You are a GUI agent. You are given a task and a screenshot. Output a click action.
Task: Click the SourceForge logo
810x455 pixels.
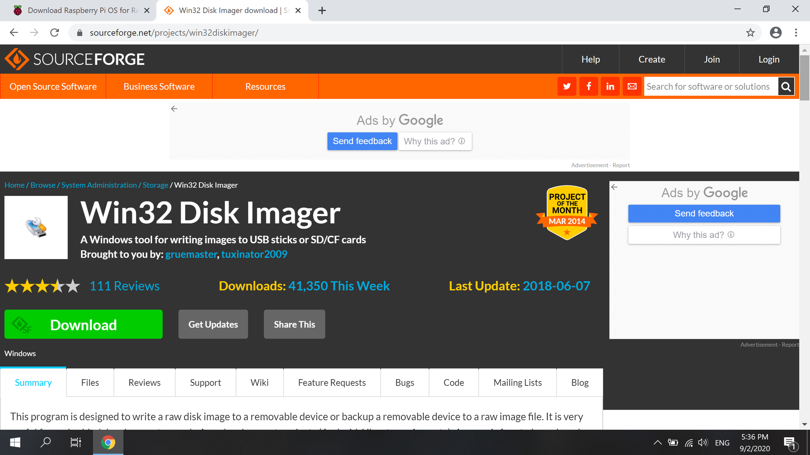74,59
